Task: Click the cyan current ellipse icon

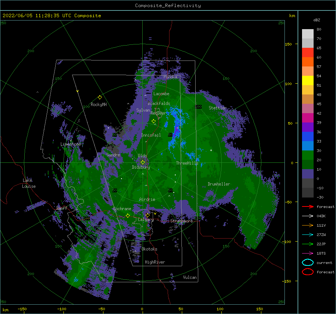Action: pyautogui.click(x=308, y=262)
